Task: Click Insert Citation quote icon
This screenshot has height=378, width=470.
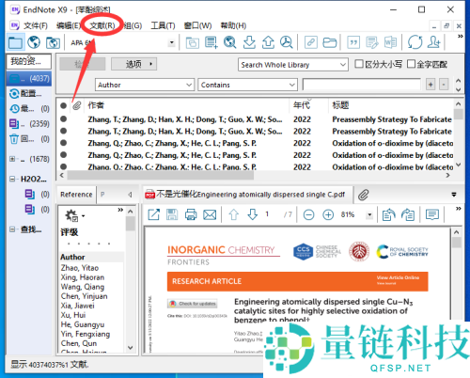Action: coord(353,42)
